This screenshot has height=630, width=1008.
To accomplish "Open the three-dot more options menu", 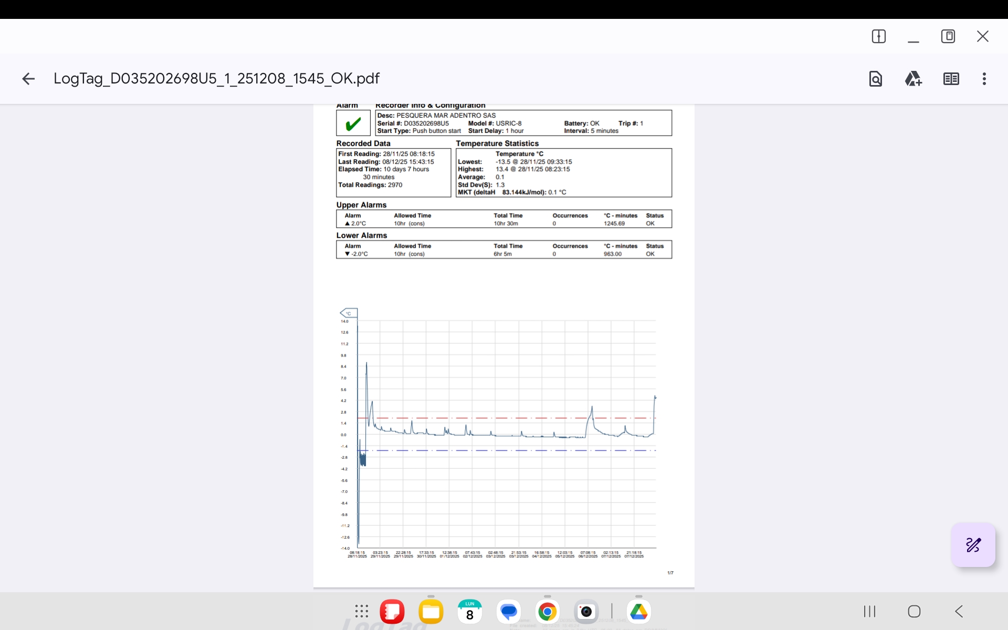I will pos(984,79).
